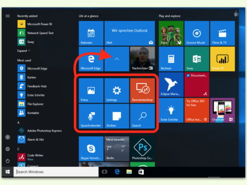Launch the green Sway tile
The width and height of the screenshot is (247, 185).
[x=197, y=59]
